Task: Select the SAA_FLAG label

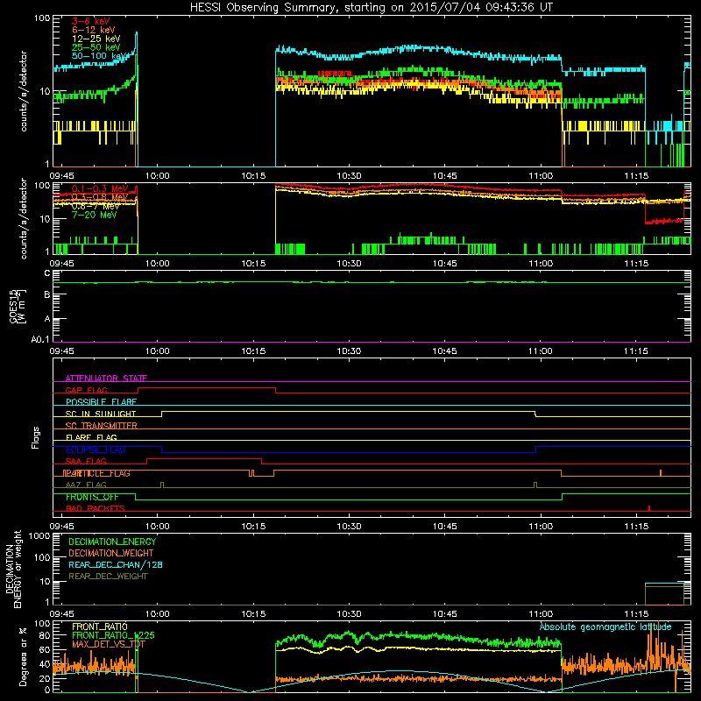Action: [86, 461]
